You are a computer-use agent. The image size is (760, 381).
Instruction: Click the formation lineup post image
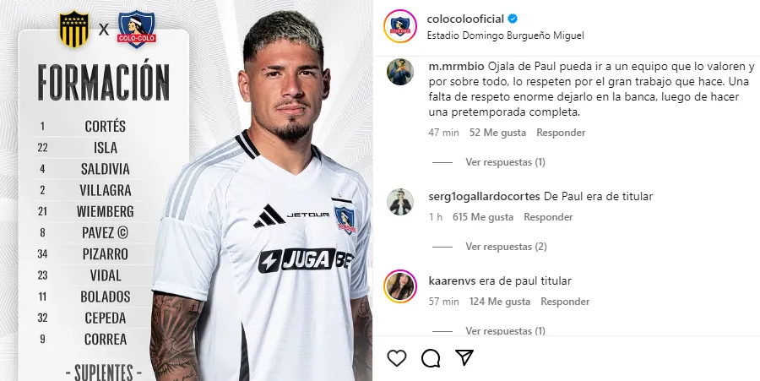(186, 191)
